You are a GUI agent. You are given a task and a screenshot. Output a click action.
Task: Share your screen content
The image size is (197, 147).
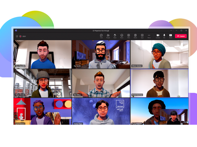[x=170, y=36]
